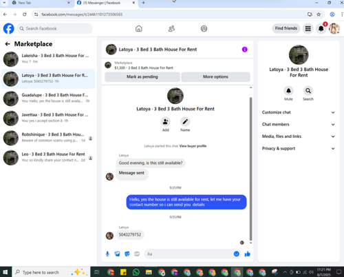344x277 pixels.
Task: Open the emoji picker in message box
Action: click(x=237, y=254)
